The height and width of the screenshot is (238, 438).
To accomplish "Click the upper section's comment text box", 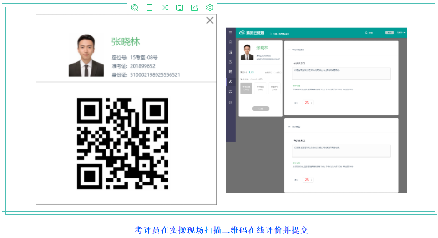I will point(342,74).
